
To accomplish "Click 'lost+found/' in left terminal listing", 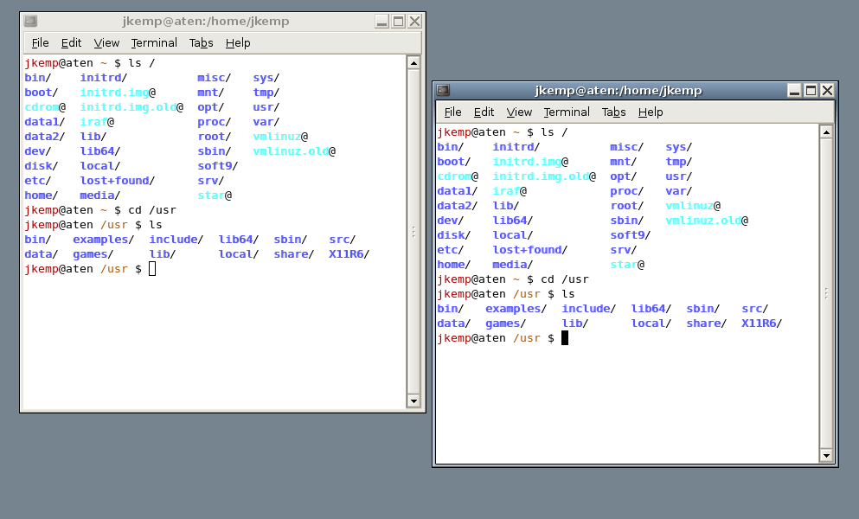I will pyautogui.click(x=118, y=181).
